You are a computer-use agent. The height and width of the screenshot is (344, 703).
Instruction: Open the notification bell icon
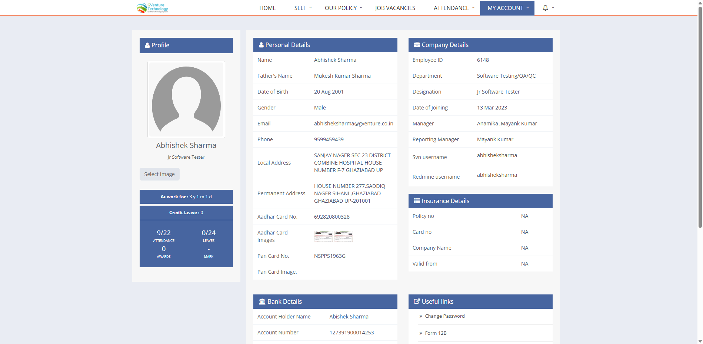pos(545,8)
